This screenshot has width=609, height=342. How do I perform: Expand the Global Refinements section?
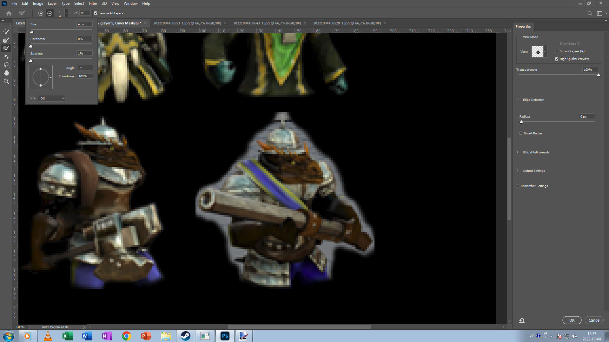click(518, 152)
